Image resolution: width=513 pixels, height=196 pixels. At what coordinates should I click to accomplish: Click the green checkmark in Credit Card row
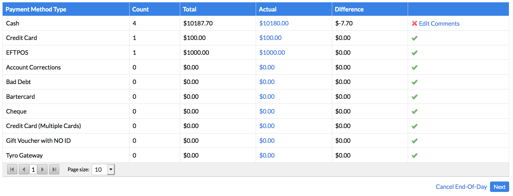tap(414, 38)
